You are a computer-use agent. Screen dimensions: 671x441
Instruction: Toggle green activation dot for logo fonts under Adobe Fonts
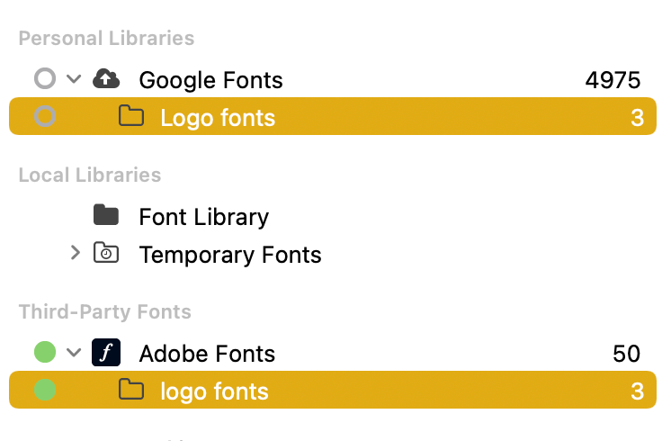point(45,390)
